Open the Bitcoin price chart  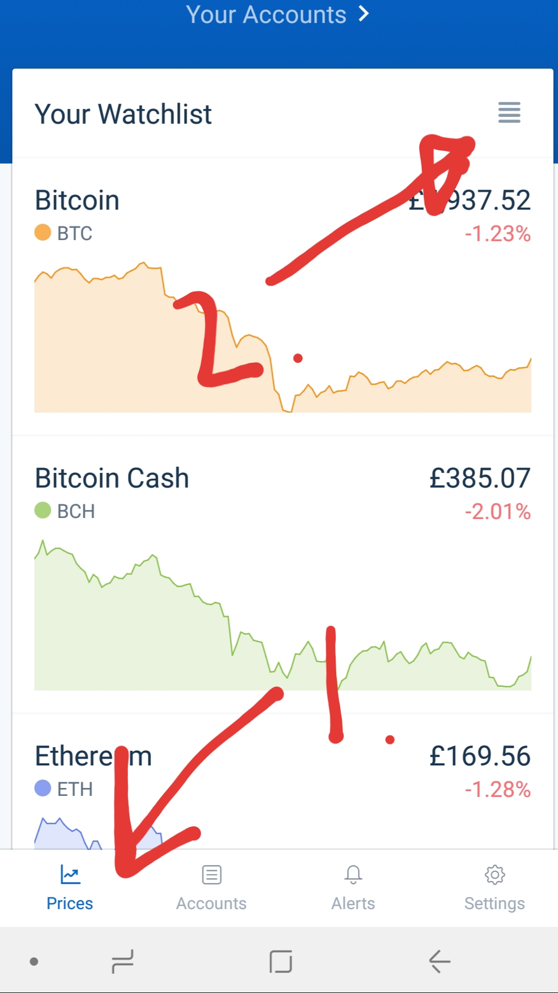283,337
